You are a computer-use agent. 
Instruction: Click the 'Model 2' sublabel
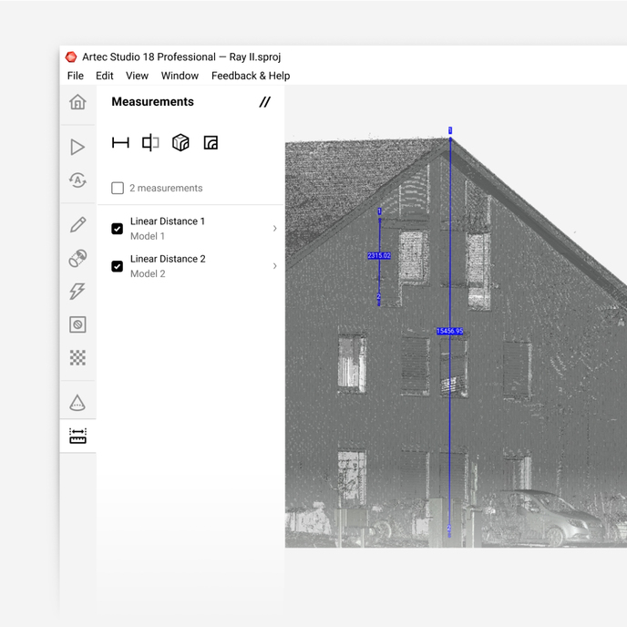pyautogui.click(x=148, y=274)
